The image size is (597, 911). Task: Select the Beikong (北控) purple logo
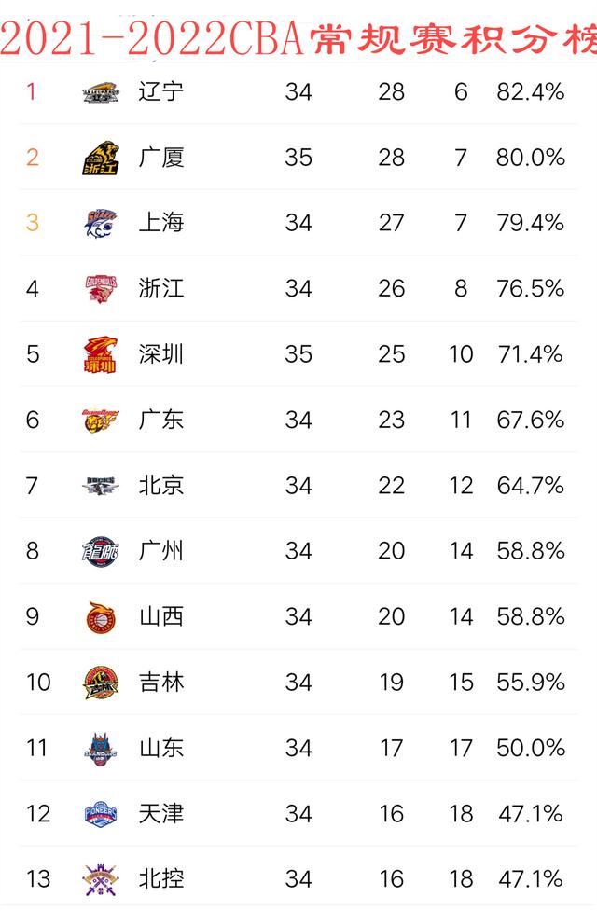point(101,879)
